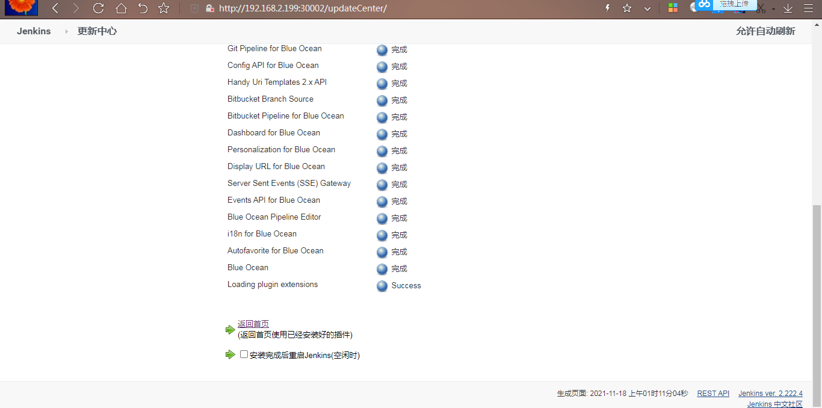Viewport: 822px width, 408px height.
Task: Click green arrow icon beside 返回首页
Action: click(x=230, y=330)
